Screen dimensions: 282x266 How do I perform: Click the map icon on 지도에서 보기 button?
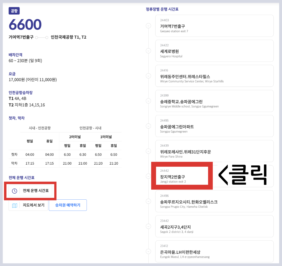(x=15, y=205)
